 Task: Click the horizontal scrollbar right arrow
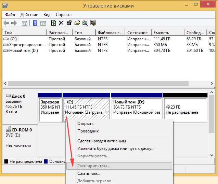coord(212,84)
